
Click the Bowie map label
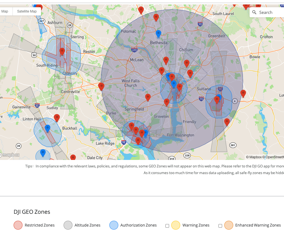coord(255,57)
